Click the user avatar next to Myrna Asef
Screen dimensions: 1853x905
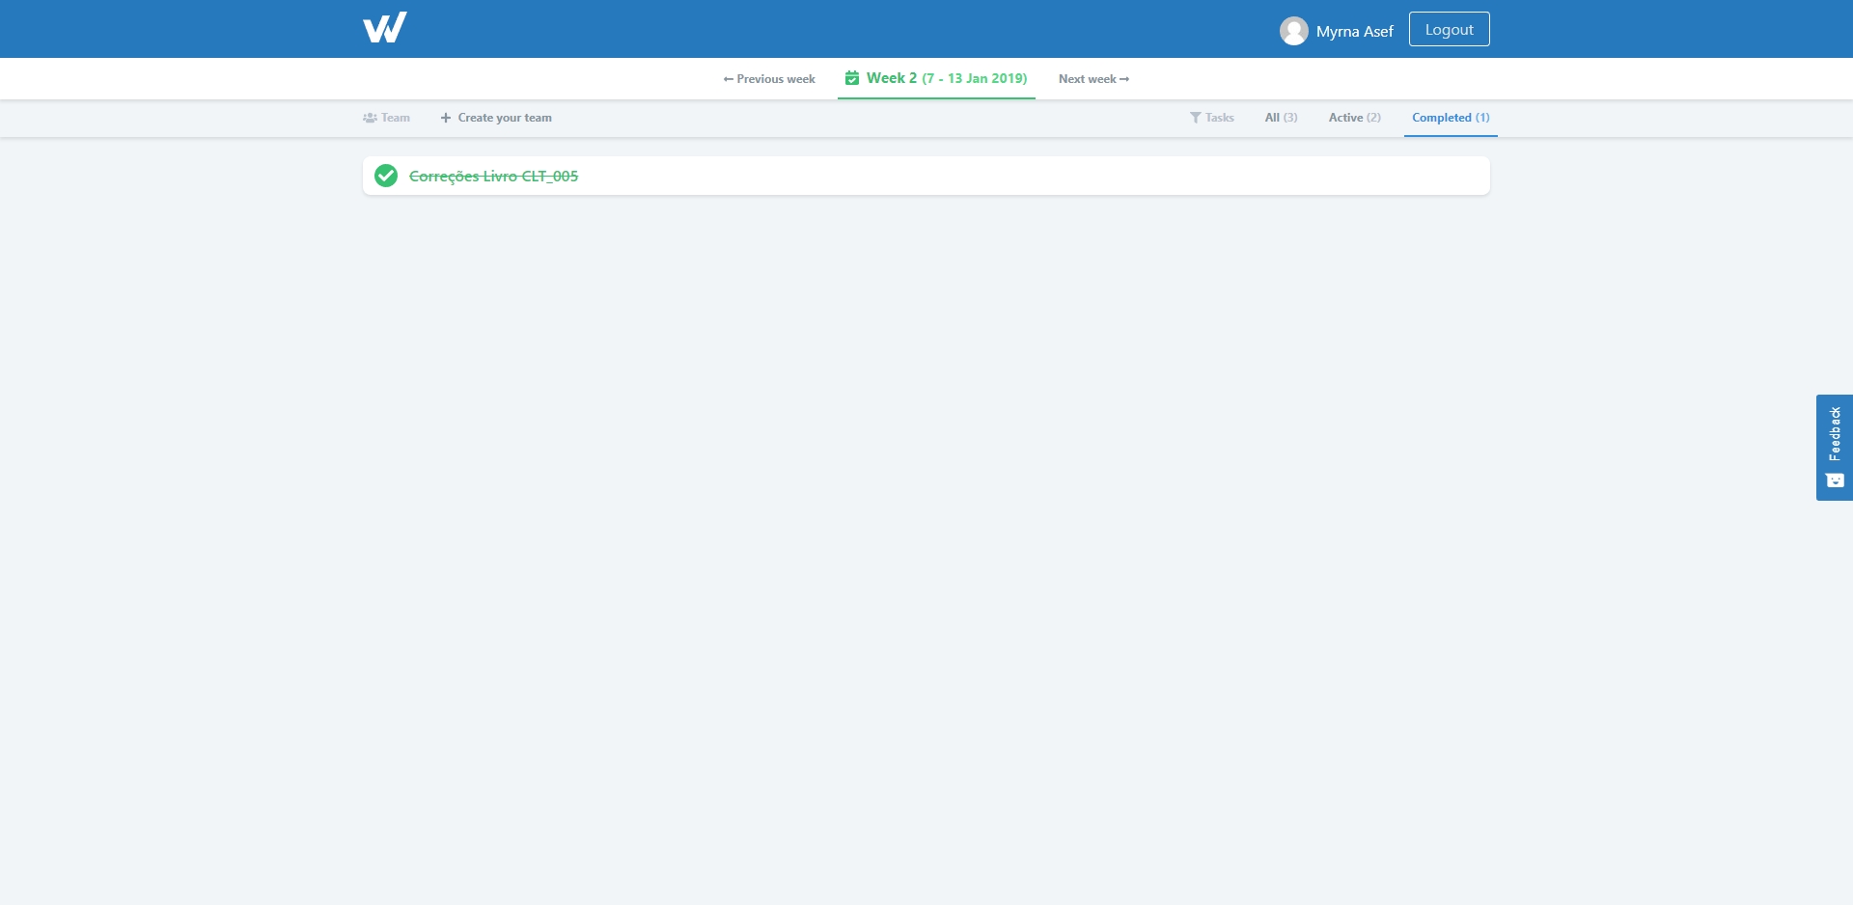(1293, 31)
